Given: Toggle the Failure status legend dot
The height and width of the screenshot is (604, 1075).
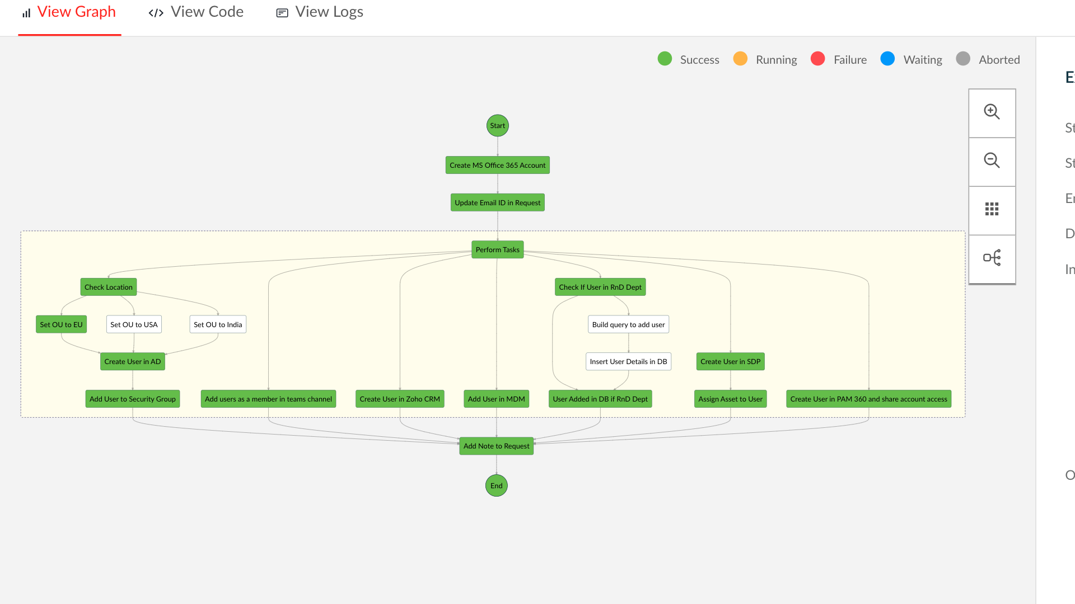Looking at the screenshot, I should pos(819,59).
